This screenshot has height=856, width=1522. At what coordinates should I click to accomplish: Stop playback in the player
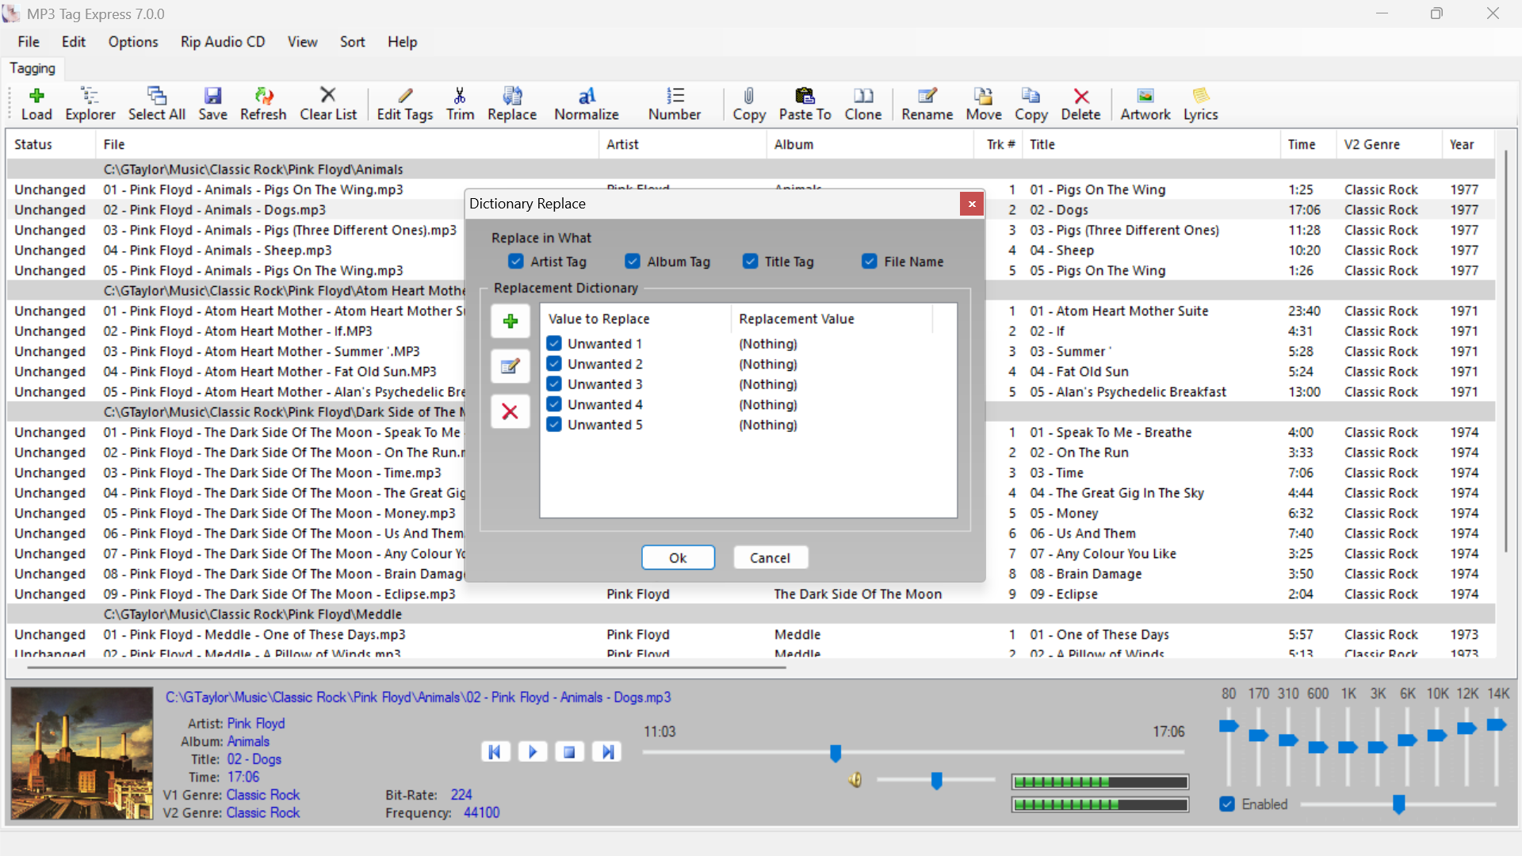point(569,751)
